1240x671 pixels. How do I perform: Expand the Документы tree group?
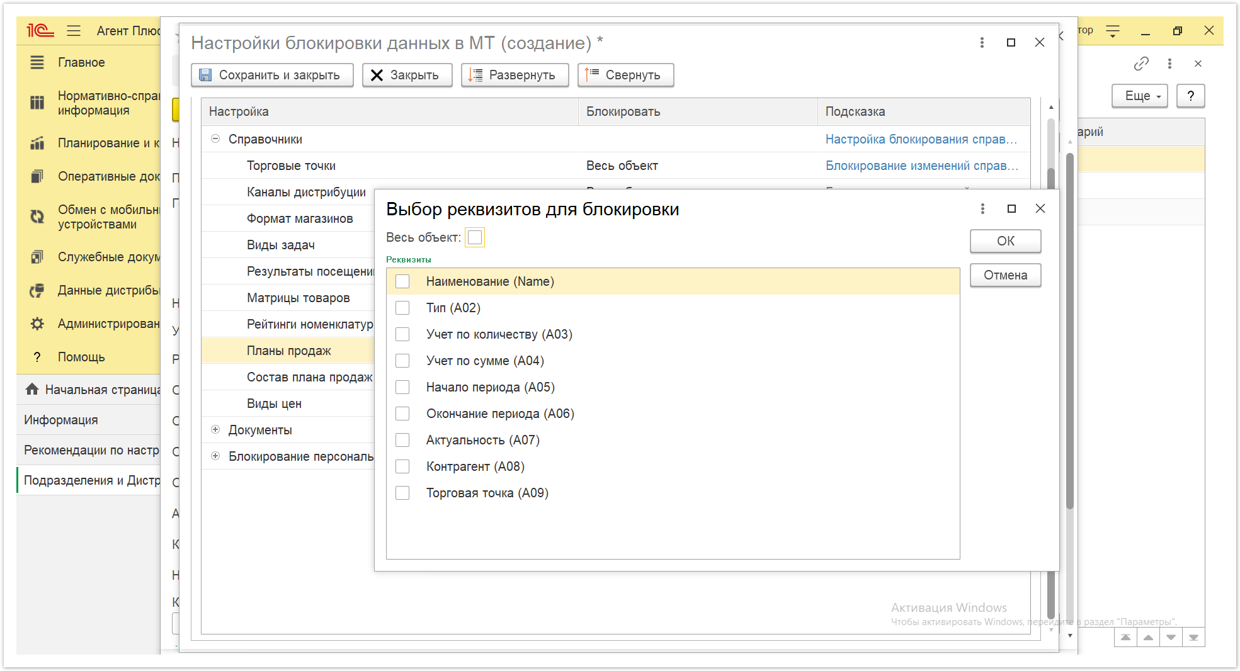(x=215, y=430)
